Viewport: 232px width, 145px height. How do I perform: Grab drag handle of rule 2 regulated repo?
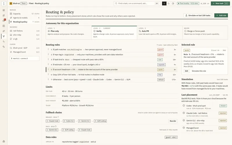tap(48, 55)
